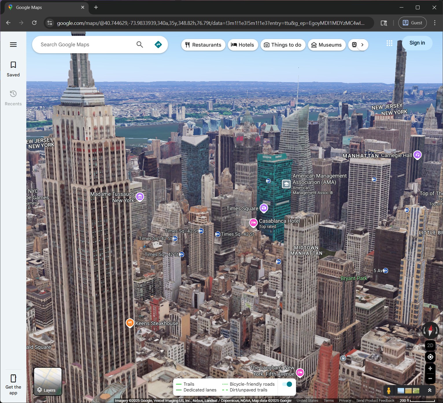Open directions via blue arrow icon
The image size is (443, 403).
(158, 45)
